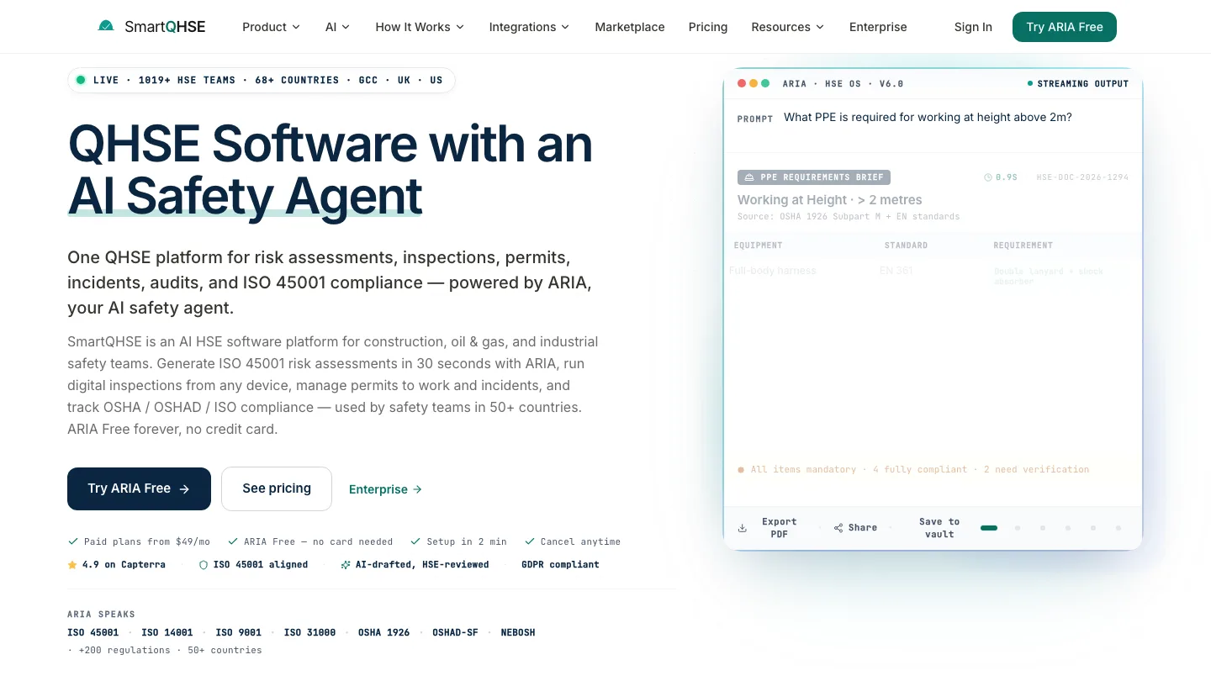Click the NEBOSH label
This screenshot has width=1211, height=681.
point(518,632)
